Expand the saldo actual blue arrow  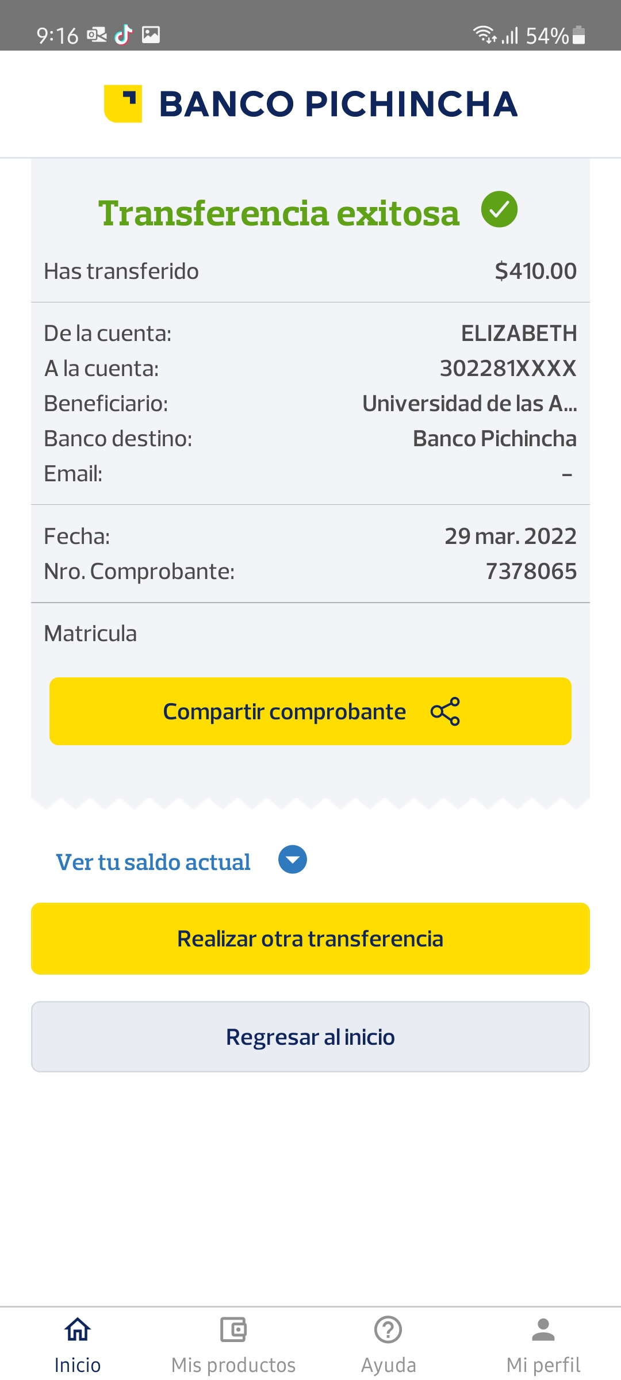293,860
